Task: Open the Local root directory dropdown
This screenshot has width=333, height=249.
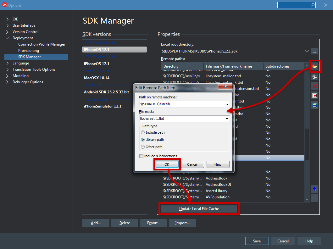Action: (x=307, y=51)
